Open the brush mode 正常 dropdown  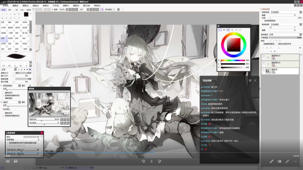(x=9, y=69)
